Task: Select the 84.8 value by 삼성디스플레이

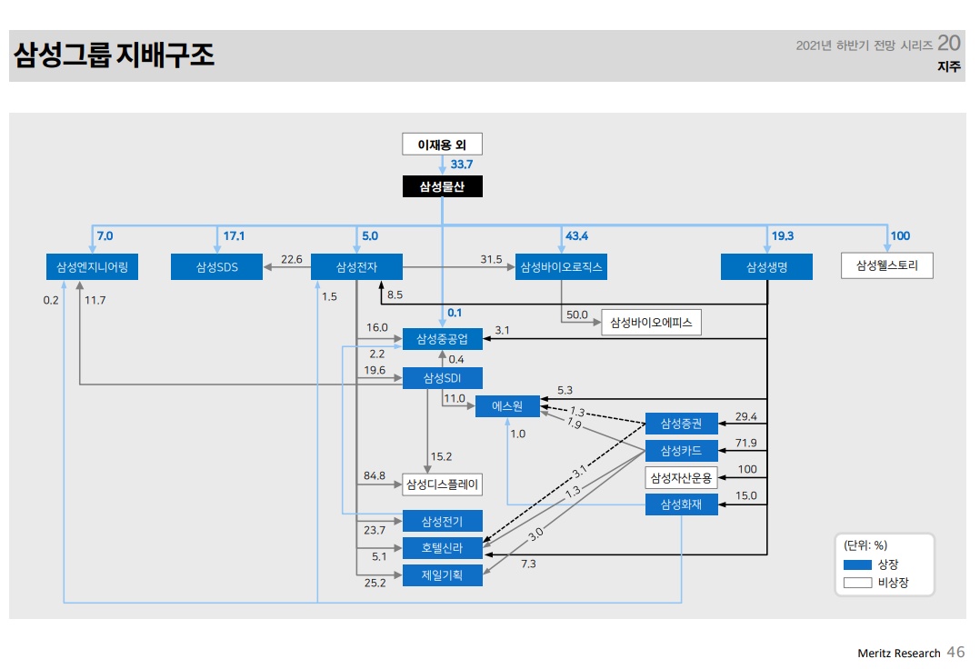Action: pyautogui.click(x=375, y=476)
